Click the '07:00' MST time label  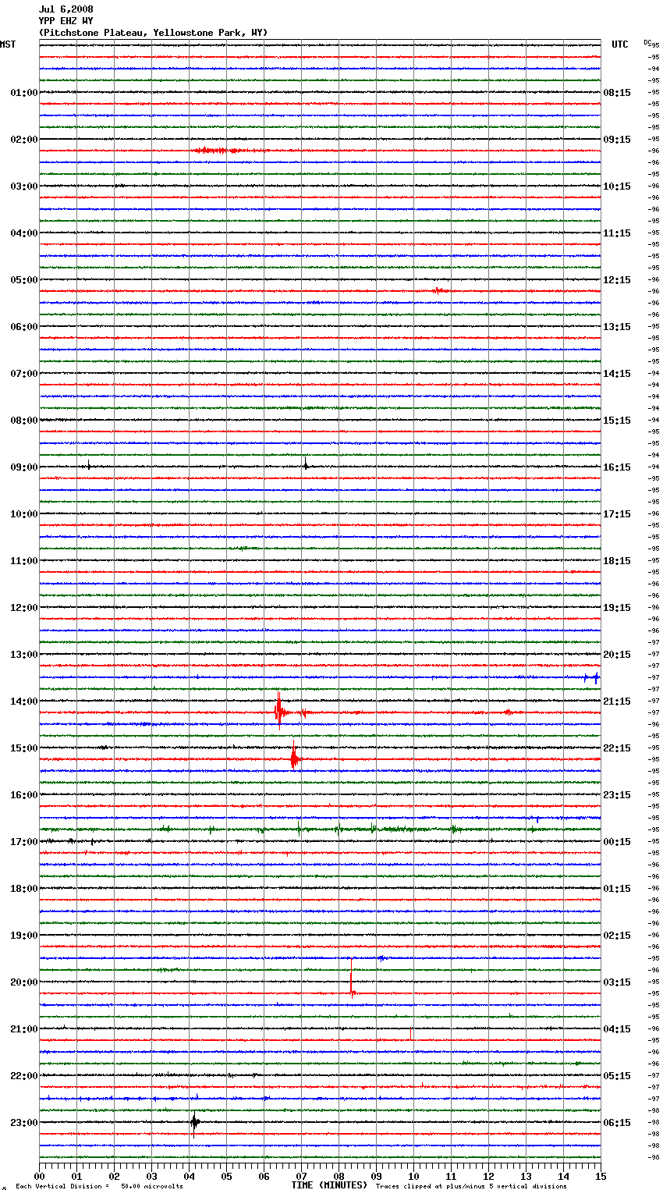24,374
